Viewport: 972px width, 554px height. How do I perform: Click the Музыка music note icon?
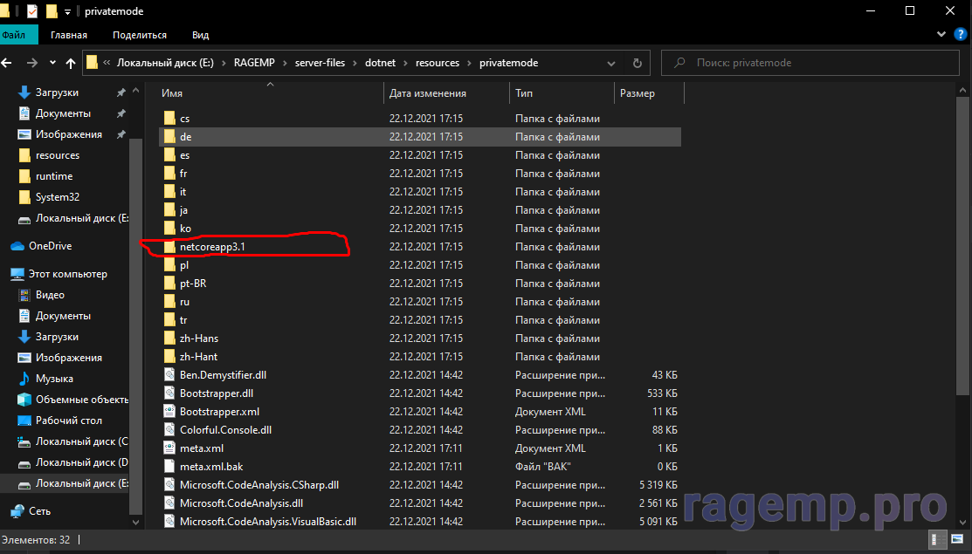[24, 379]
